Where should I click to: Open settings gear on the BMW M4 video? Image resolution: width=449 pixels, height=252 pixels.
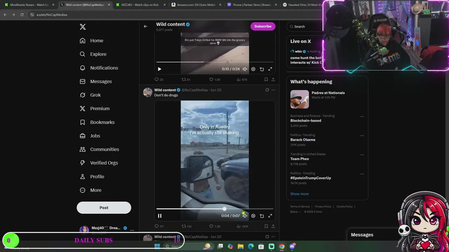click(x=253, y=69)
